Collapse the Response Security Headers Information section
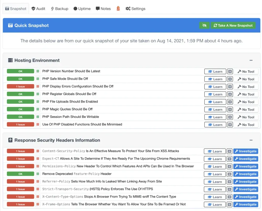The width and height of the screenshot is (262, 211). pyautogui.click(x=251, y=140)
